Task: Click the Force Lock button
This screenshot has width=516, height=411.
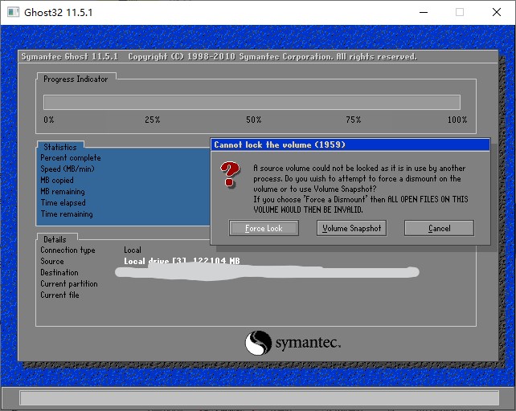Action: click(264, 228)
